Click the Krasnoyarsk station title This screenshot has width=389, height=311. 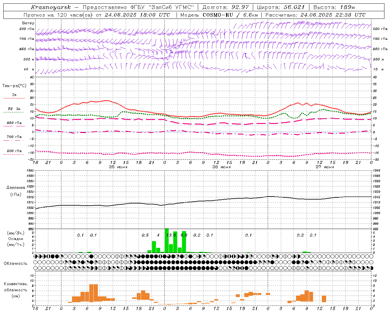(51, 7)
